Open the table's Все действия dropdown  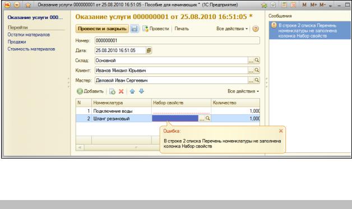click(243, 91)
